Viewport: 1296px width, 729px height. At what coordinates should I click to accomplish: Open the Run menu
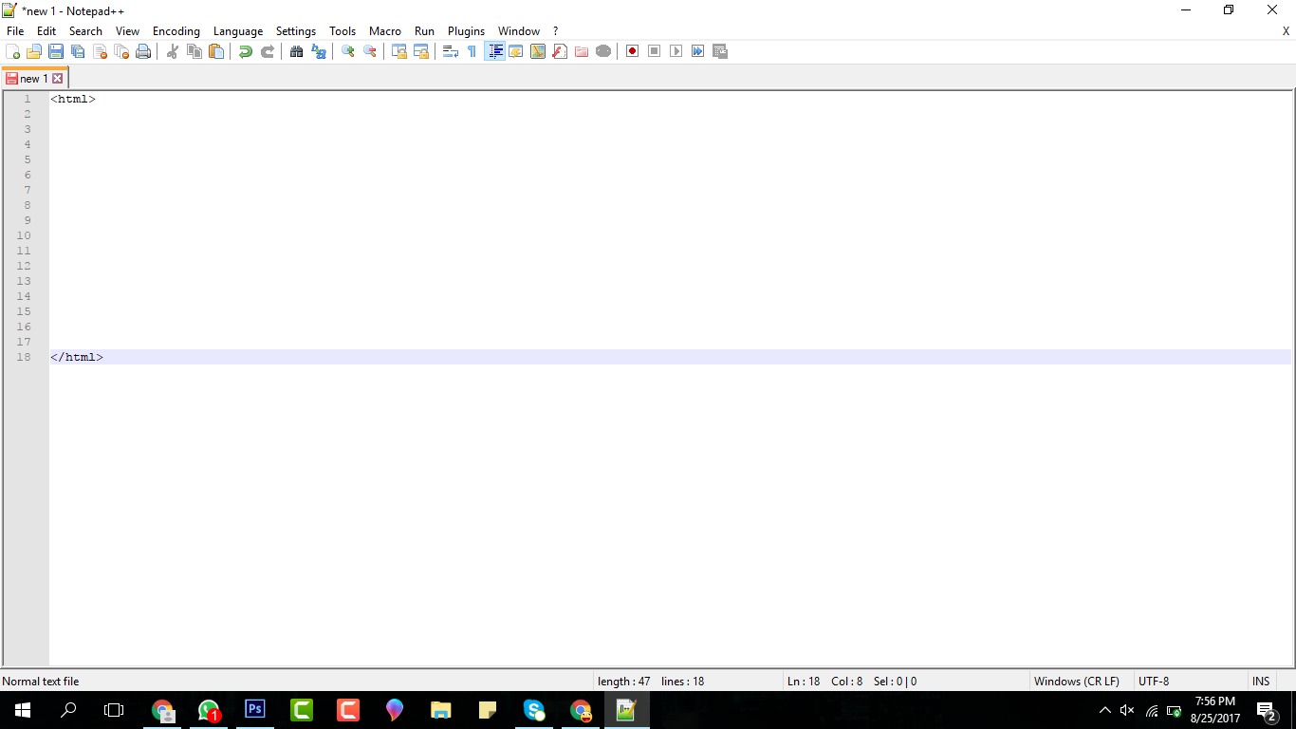point(424,31)
